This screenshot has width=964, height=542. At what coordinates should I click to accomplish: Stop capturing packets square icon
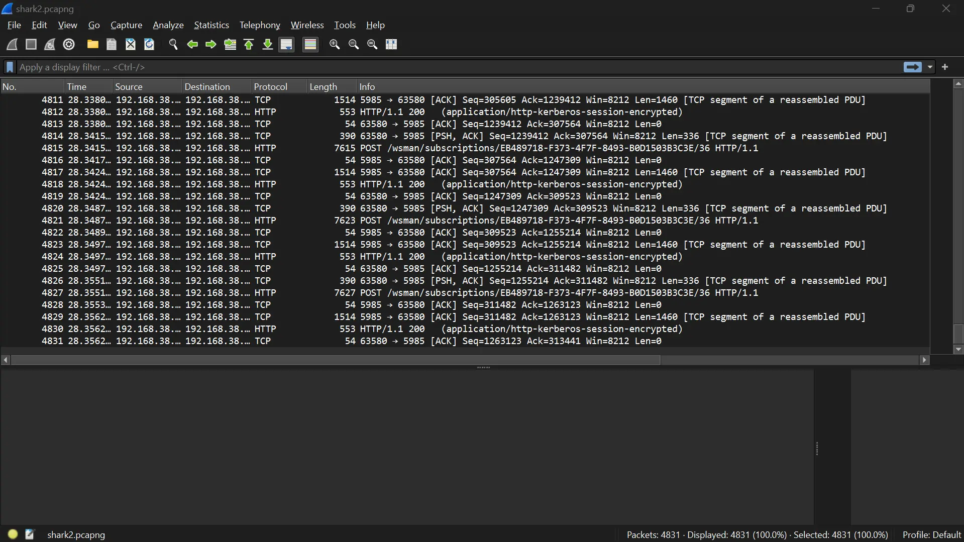pyautogui.click(x=31, y=44)
